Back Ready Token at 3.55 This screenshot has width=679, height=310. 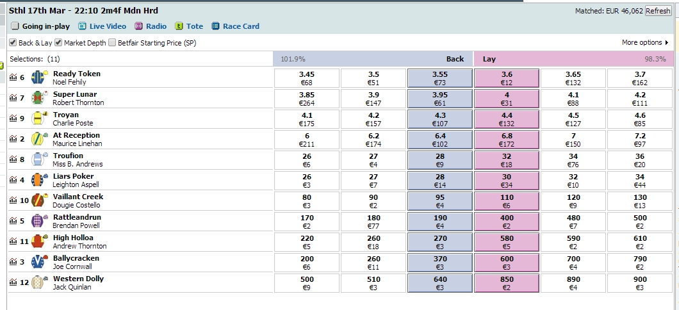click(440, 78)
